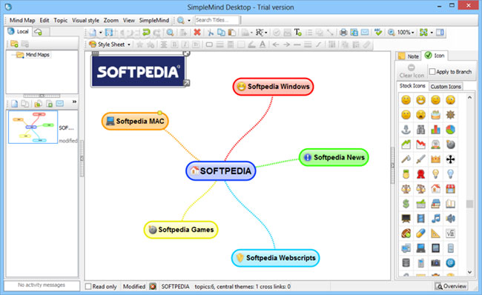Open the Mind Map menu
Viewport: 482px width, 295px height.
(x=22, y=20)
